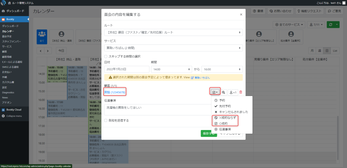The width and height of the screenshot is (347, 168).
Task: Click the red trash icon to delete customer
Action: (241, 92)
